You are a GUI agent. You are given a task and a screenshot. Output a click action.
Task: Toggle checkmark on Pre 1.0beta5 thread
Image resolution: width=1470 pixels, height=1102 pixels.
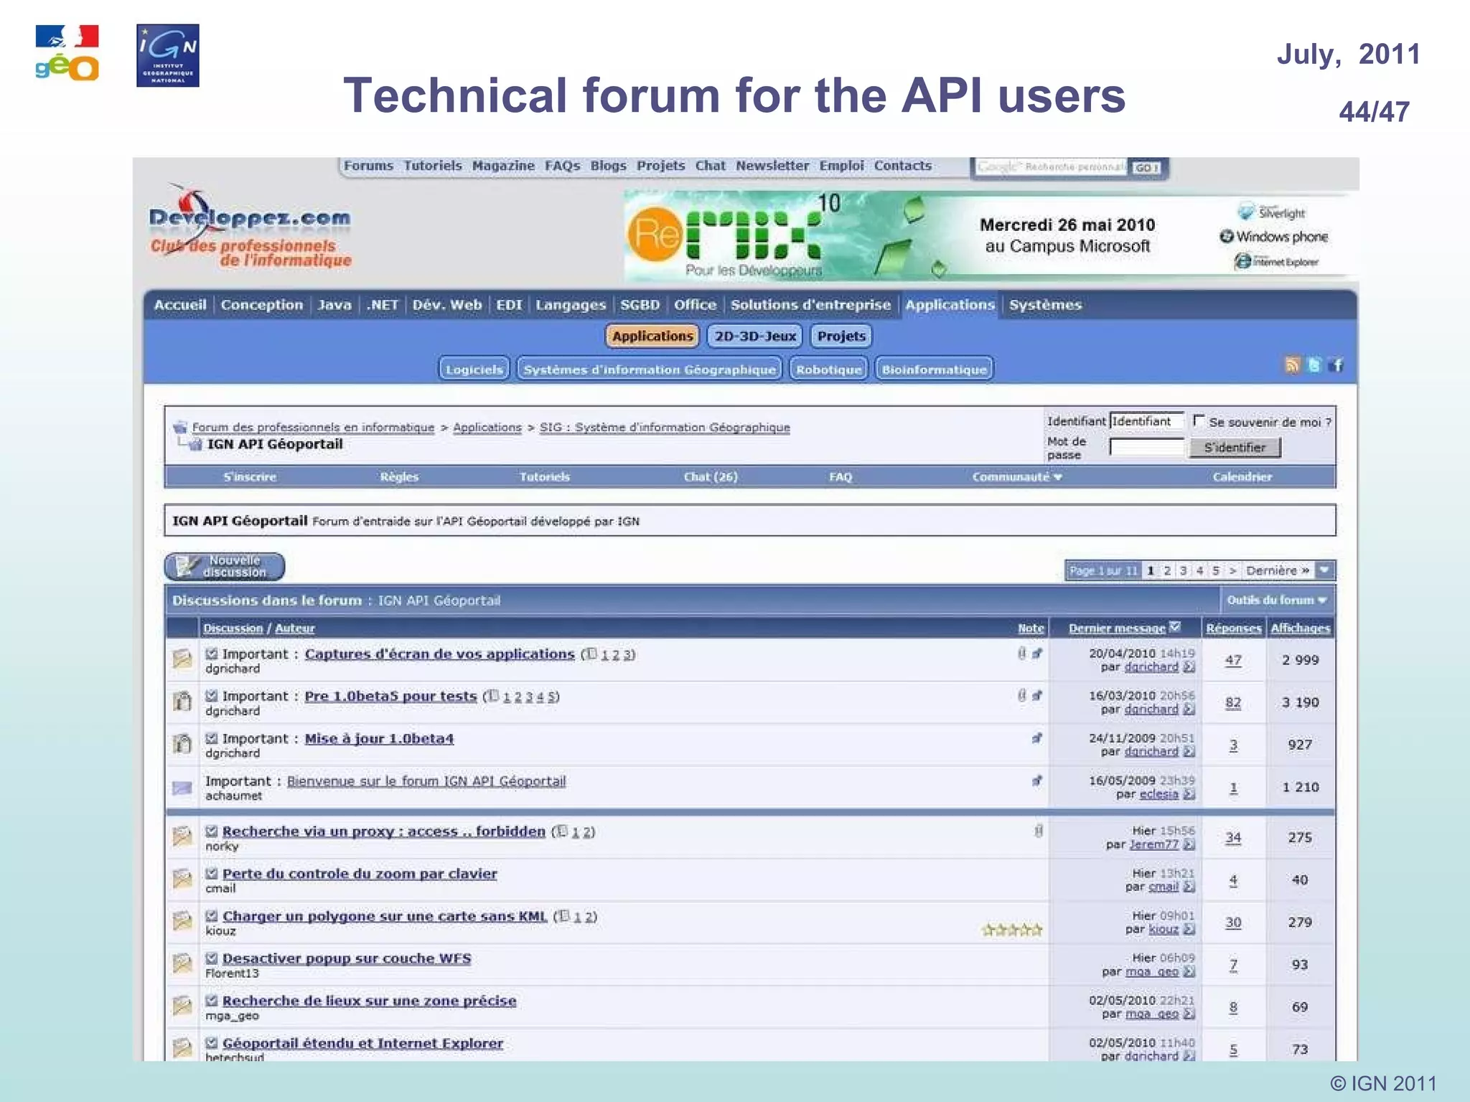click(212, 696)
